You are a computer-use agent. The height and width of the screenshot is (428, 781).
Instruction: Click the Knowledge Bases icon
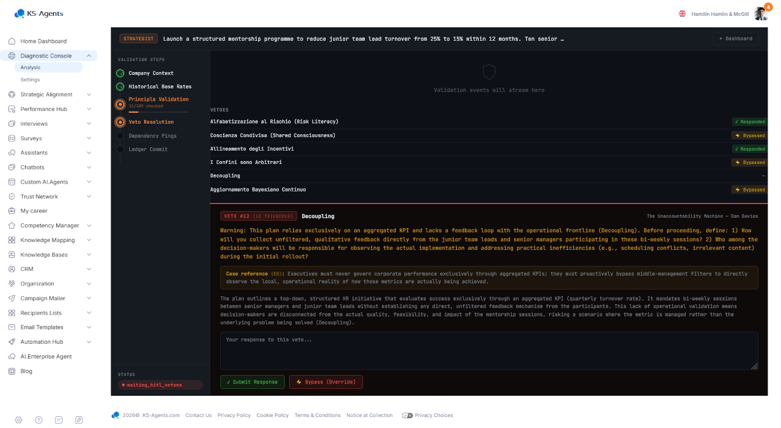pos(12,255)
